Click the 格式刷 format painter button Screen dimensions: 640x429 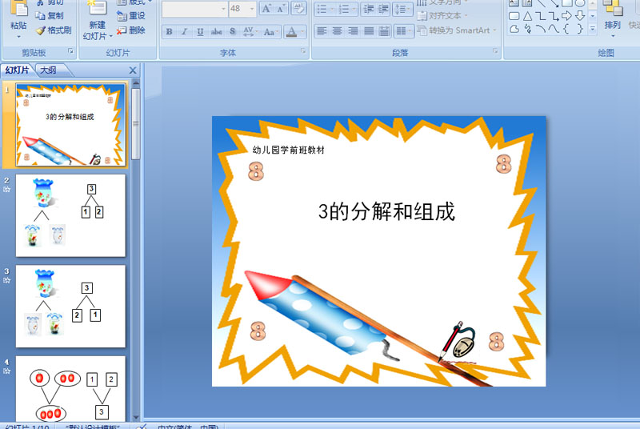(54, 30)
